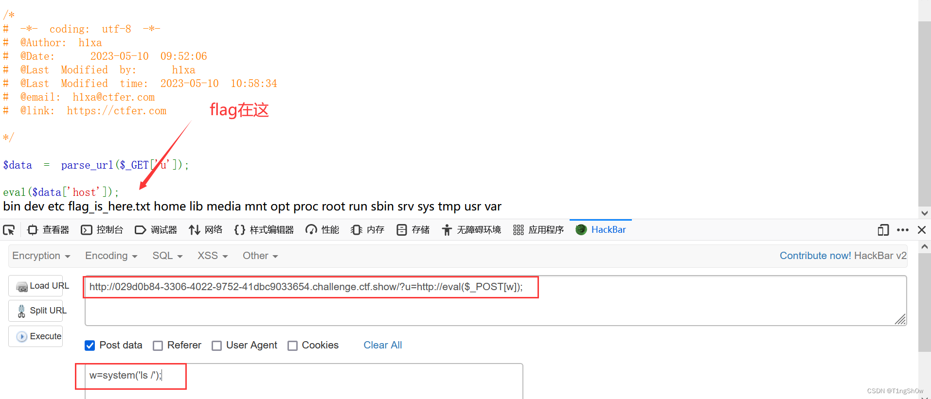The height and width of the screenshot is (399, 931).
Task: Expand the Other dropdown
Action: pos(260,256)
